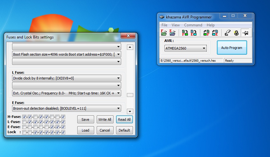Minimize the khazama AVR Programmer window
Image resolution: width=270 pixels, height=157 pixels.
pos(225,16)
